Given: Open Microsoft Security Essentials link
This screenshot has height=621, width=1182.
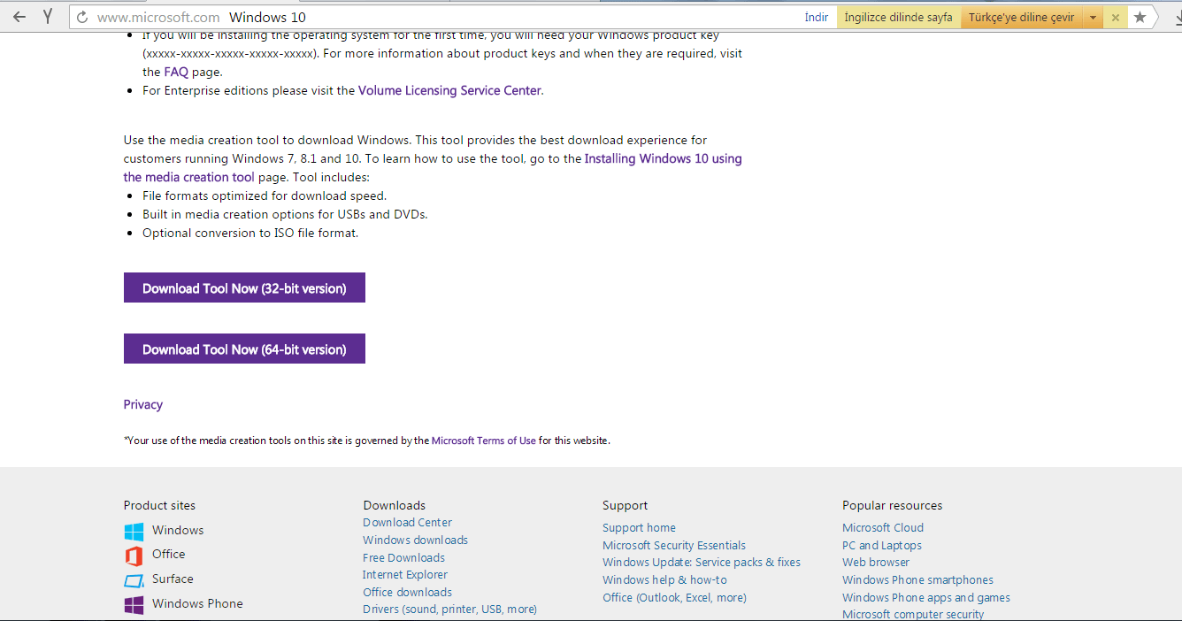Looking at the screenshot, I should point(674,545).
